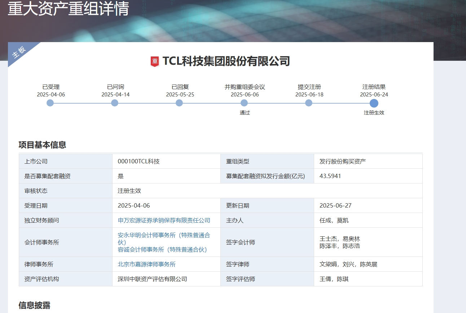Image resolution: width=466 pixels, height=313 pixels.
Task: Click the 项目基本信息 section heading
Action: pyautogui.click(x=43, y=145)
